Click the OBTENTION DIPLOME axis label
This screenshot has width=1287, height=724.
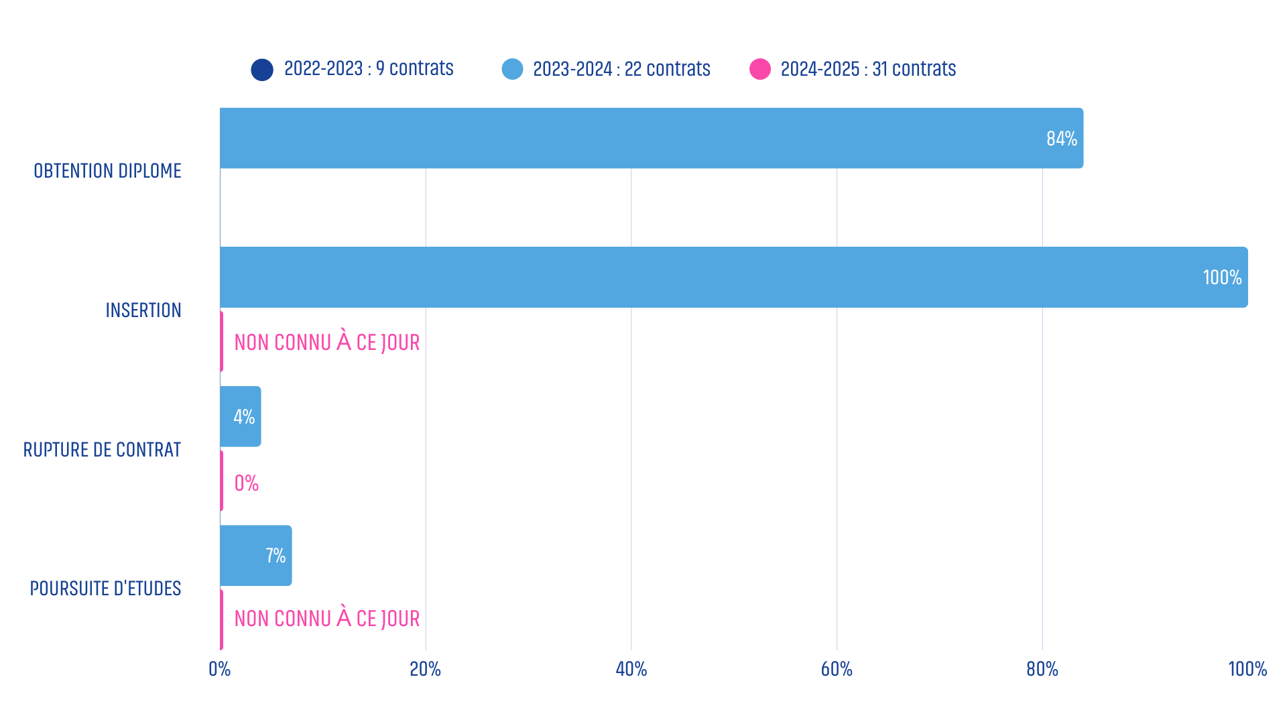[107, 171]
